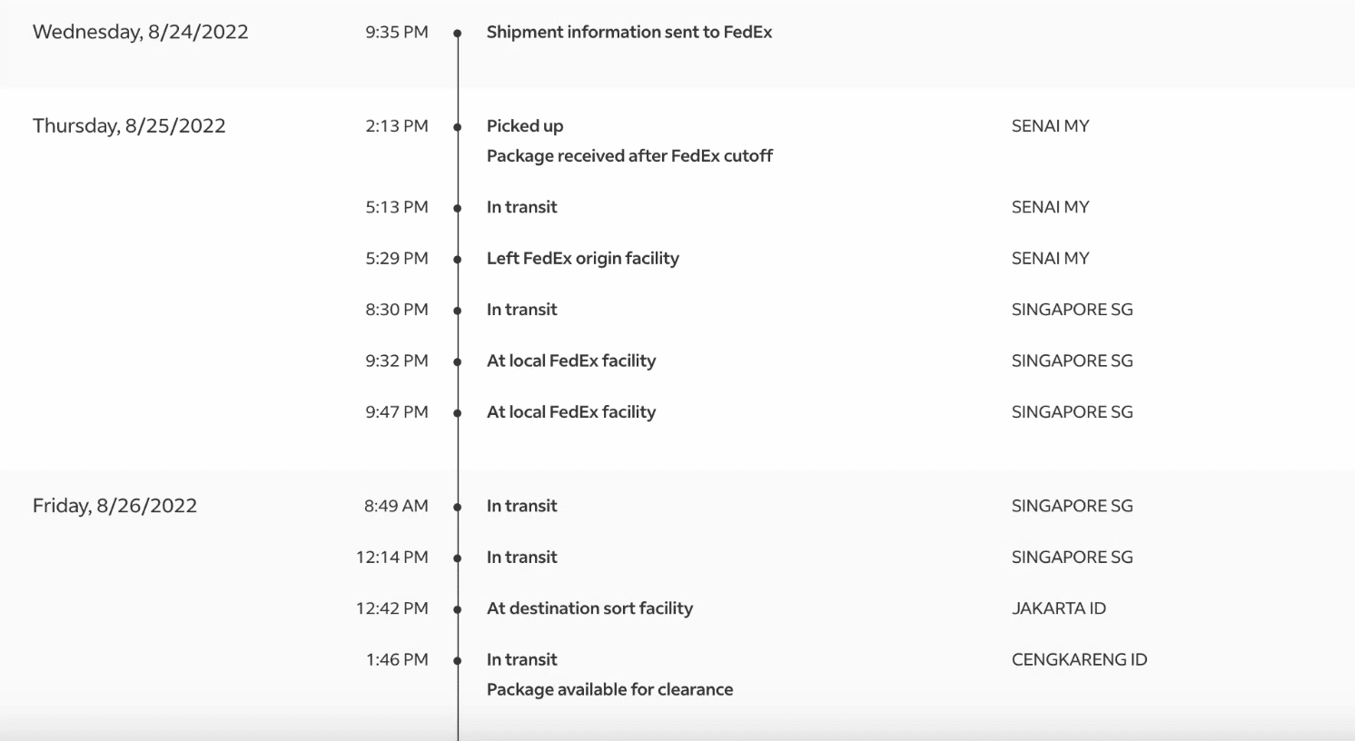
Task: Select the CENGKARENG ID location label
Action: pos(1079,660)
